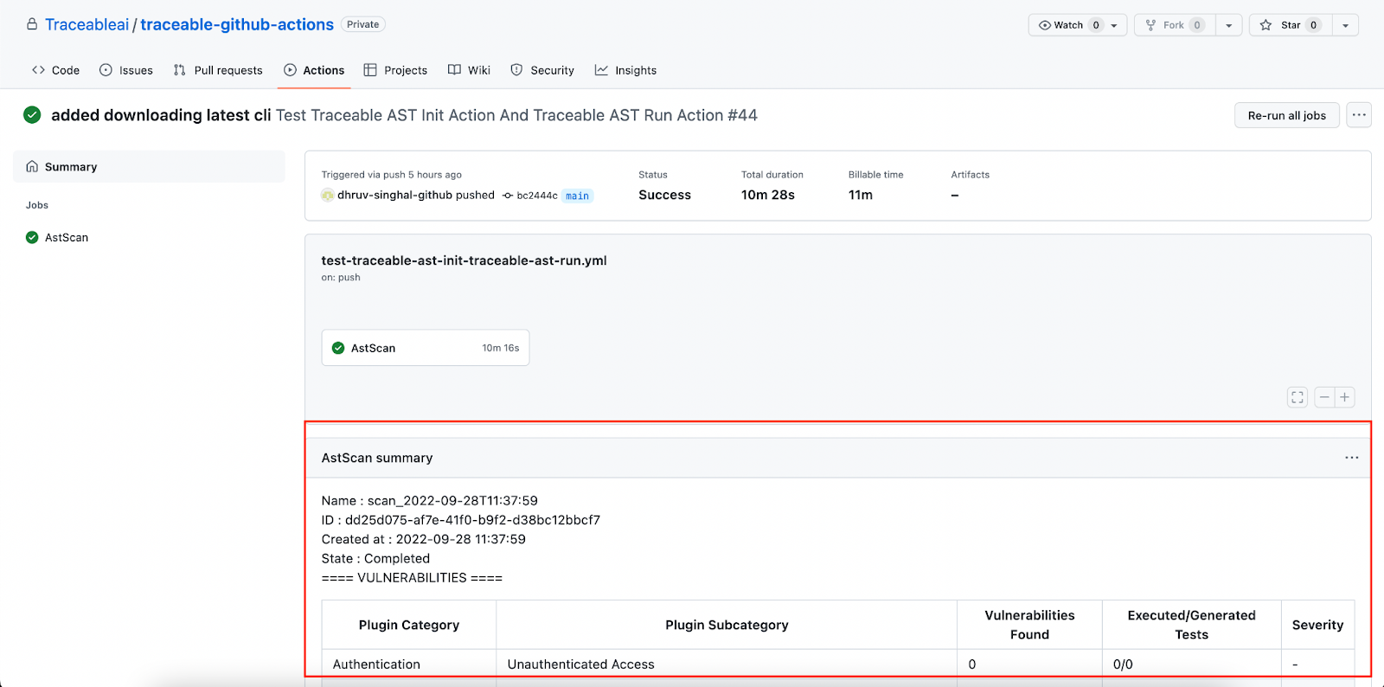Open the traceable-github-actions repository link
This screenshot has width=1384, height=687.
[237, 24]
